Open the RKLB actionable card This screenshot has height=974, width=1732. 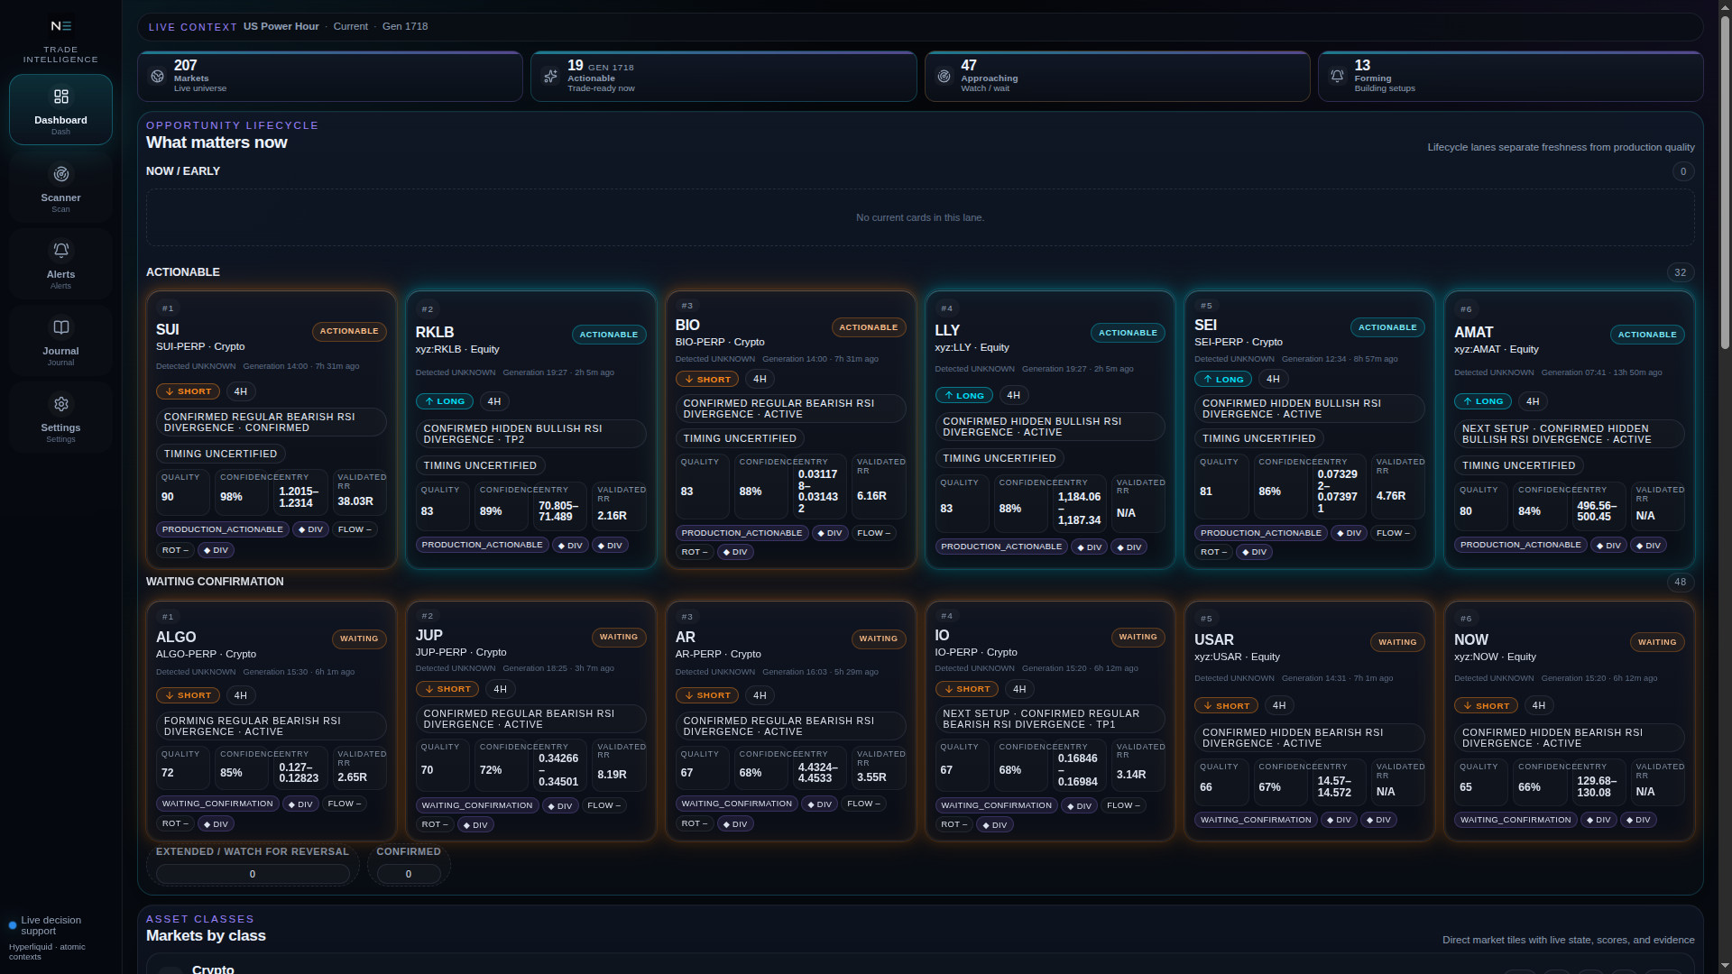530,429
